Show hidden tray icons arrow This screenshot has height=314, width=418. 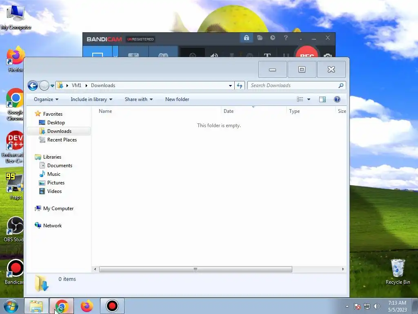(347, 306)
